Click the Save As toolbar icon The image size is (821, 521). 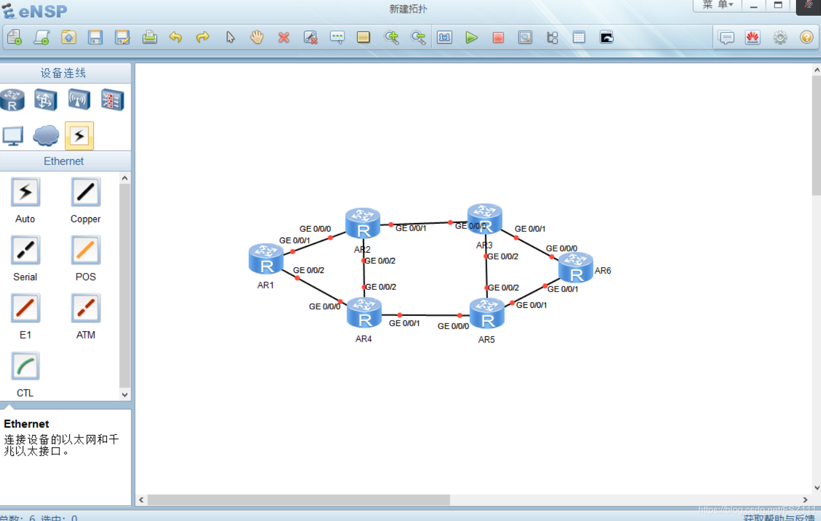(123, 38)
